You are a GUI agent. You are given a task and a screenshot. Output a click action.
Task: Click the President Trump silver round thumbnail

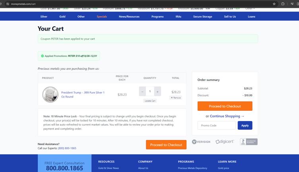(50, 94)
